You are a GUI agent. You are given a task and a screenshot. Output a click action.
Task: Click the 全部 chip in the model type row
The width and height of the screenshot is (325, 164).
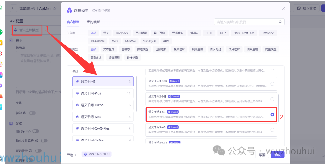point(93,49)
